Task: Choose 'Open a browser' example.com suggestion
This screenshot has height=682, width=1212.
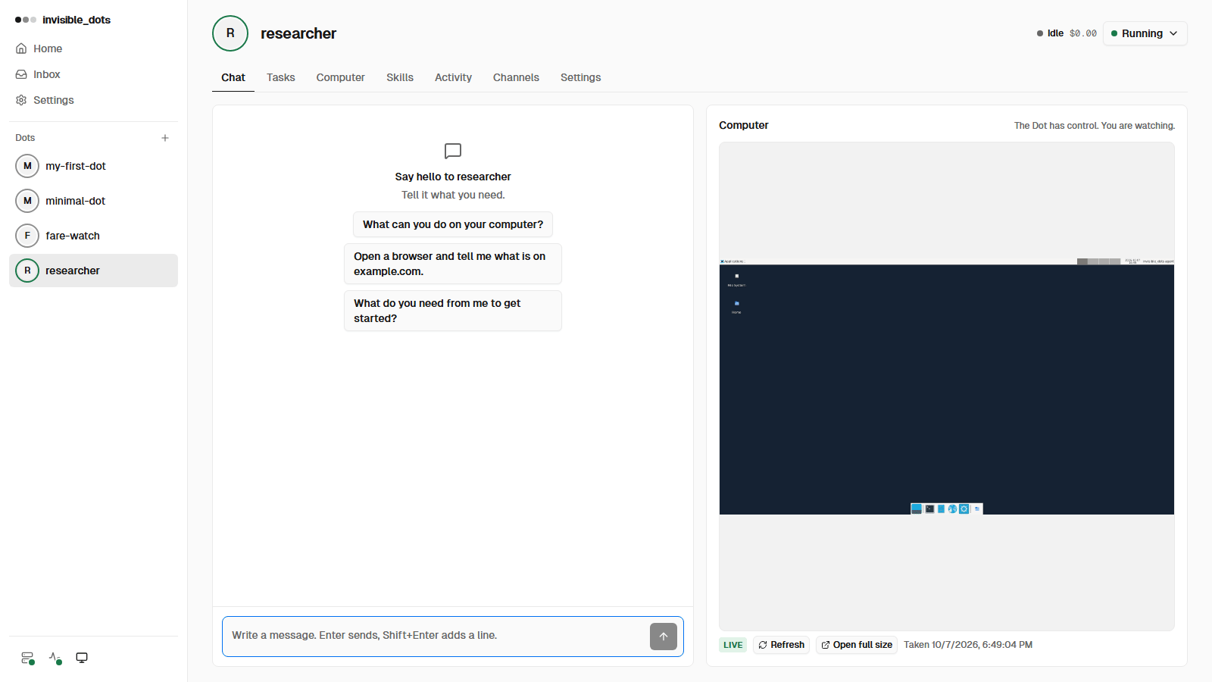Action: pos(453,264)
